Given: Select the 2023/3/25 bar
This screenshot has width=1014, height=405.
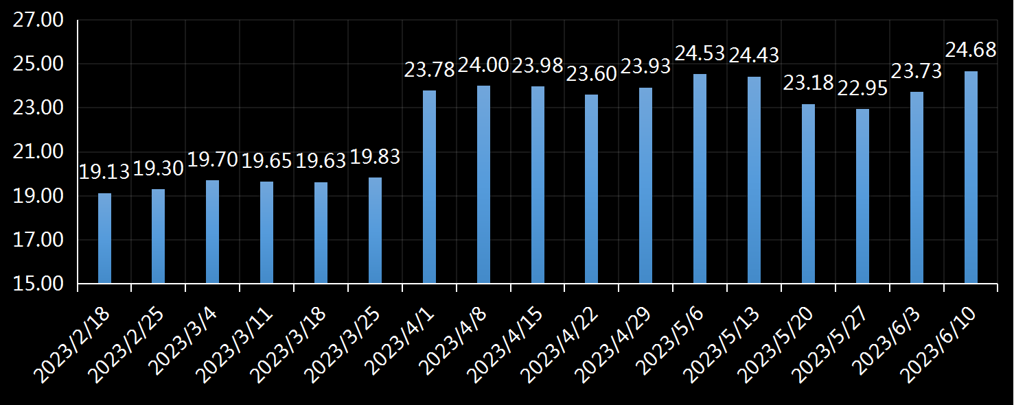Looking at the screenshot, I should (x=375, y=230).
